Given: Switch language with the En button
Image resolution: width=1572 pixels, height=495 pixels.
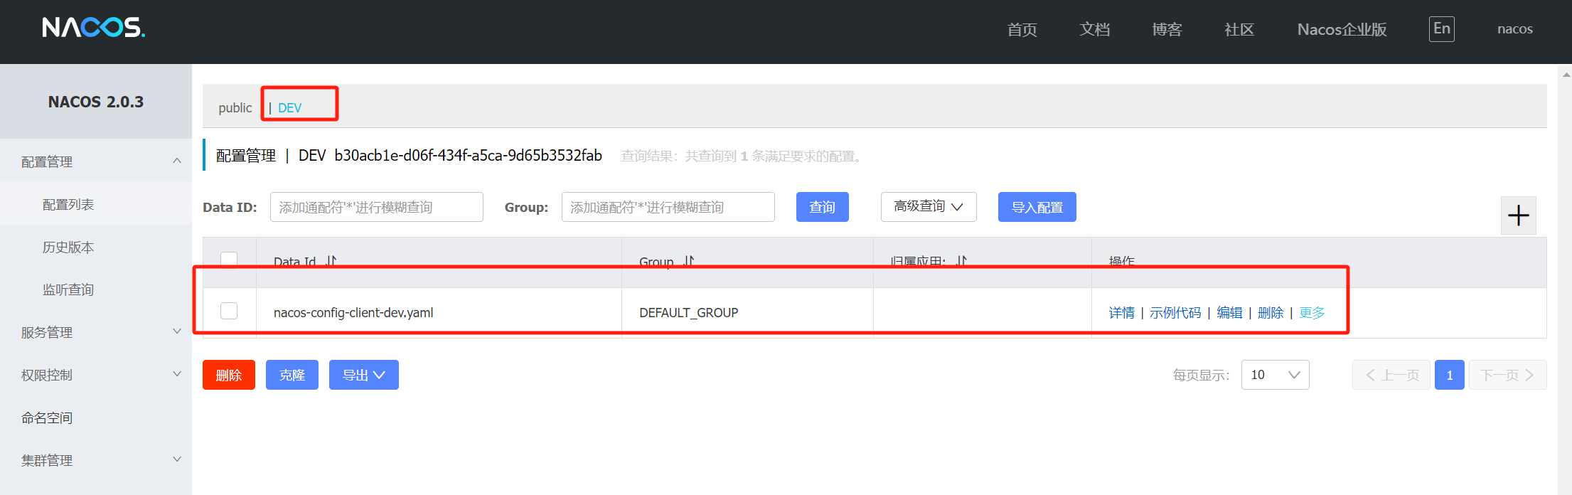Looking at the screenshot, I should coord(1441,29).
